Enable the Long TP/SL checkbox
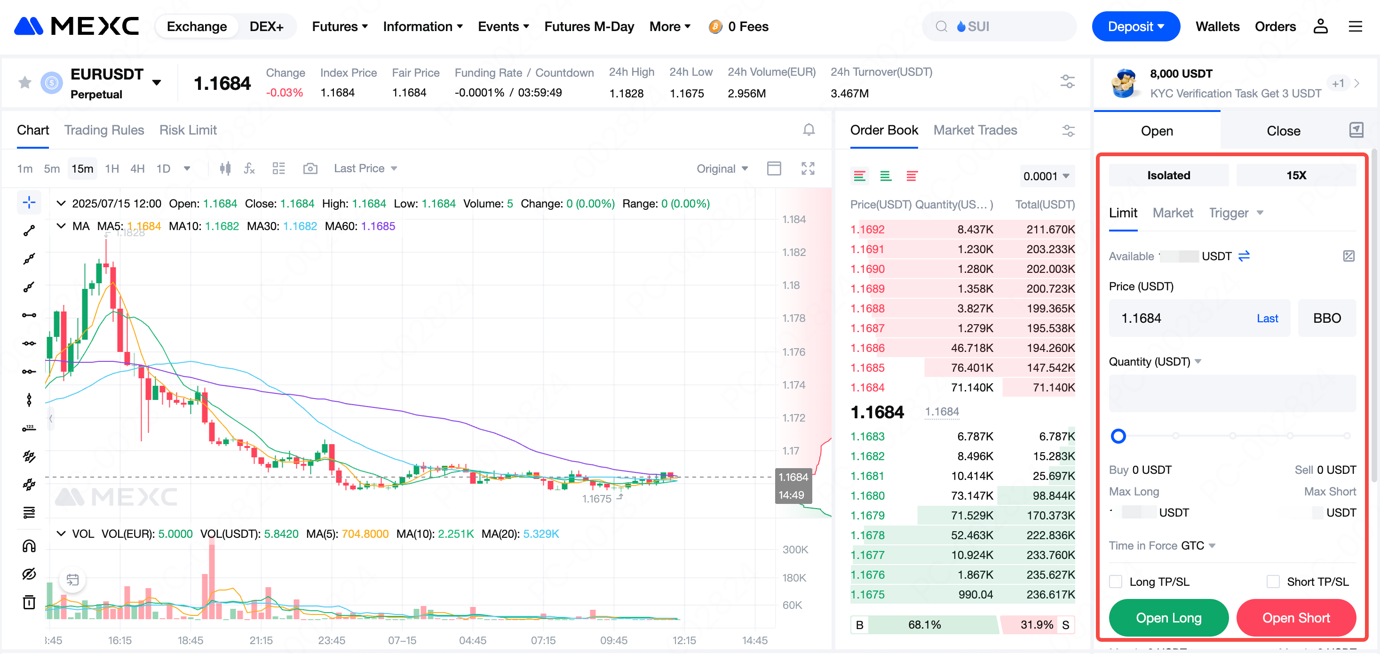 [x=1115, y=582]
